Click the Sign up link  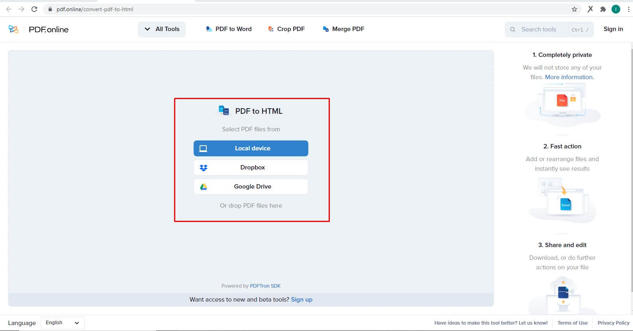(302, 300)
